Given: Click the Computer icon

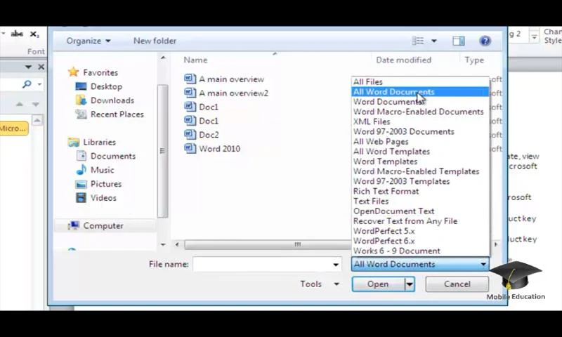Looking at the screenshot, I should coord(74,225).
